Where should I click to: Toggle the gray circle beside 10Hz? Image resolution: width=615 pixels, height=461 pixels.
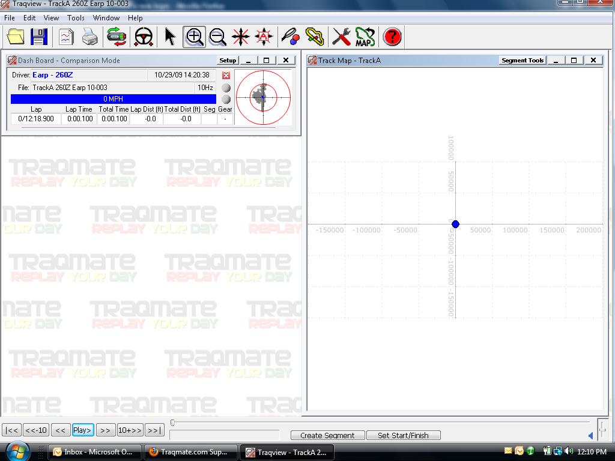coord(226,88)
